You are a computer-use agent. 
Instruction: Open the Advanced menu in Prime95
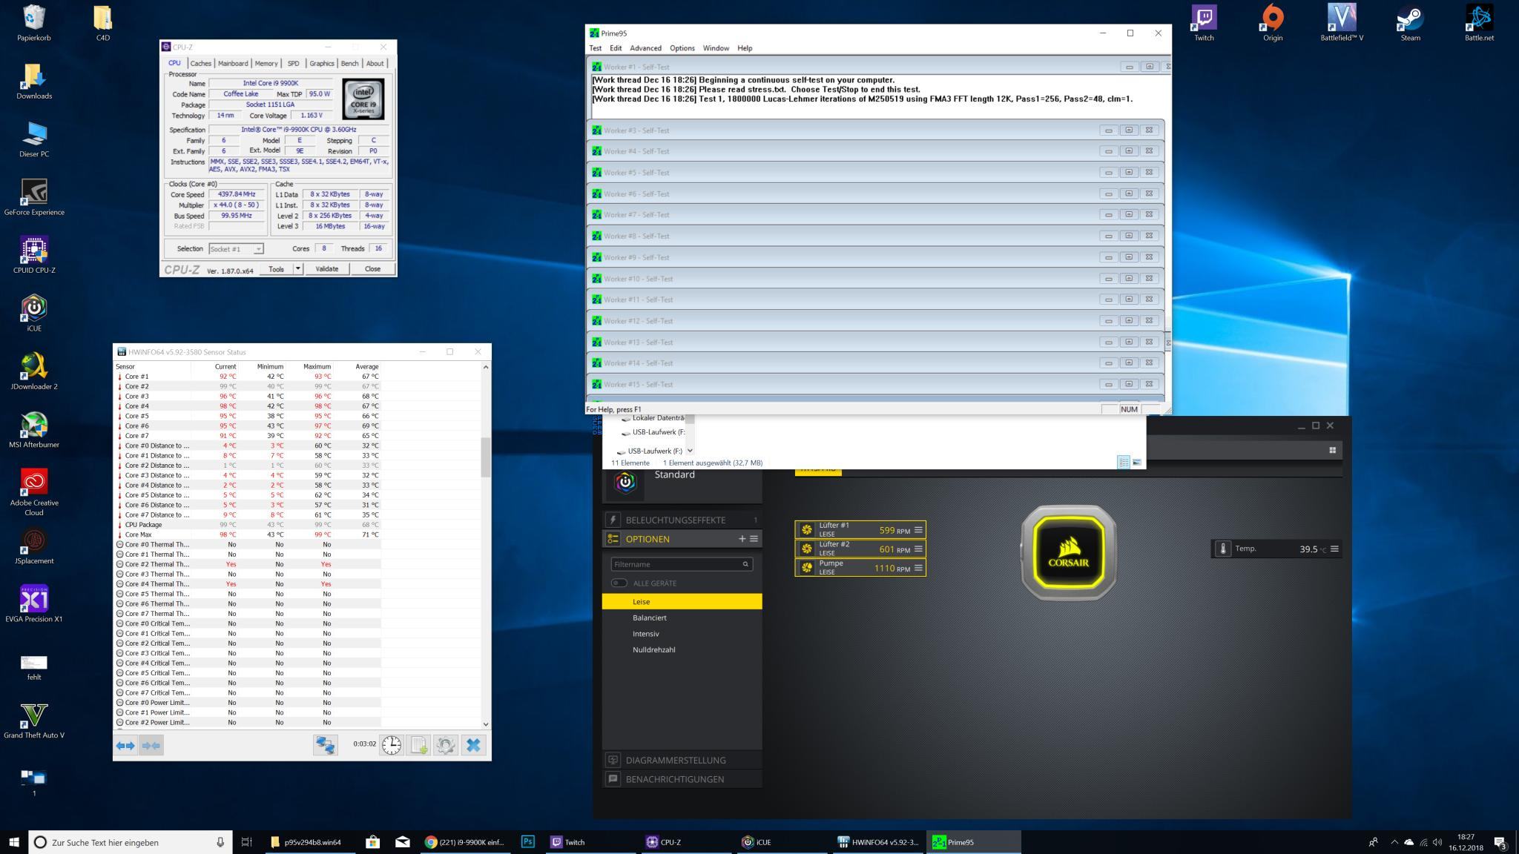pos(645,48)
